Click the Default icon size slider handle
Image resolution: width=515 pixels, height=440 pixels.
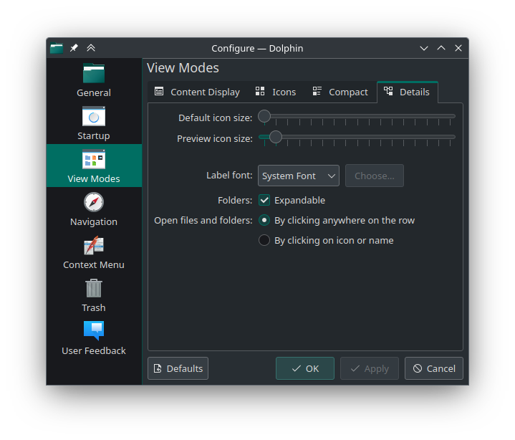[264, 116]
